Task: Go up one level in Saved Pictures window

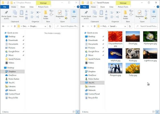Action: [x=95, y=26]
